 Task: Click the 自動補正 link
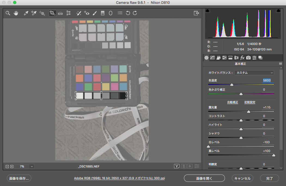(x=233, y=102)
